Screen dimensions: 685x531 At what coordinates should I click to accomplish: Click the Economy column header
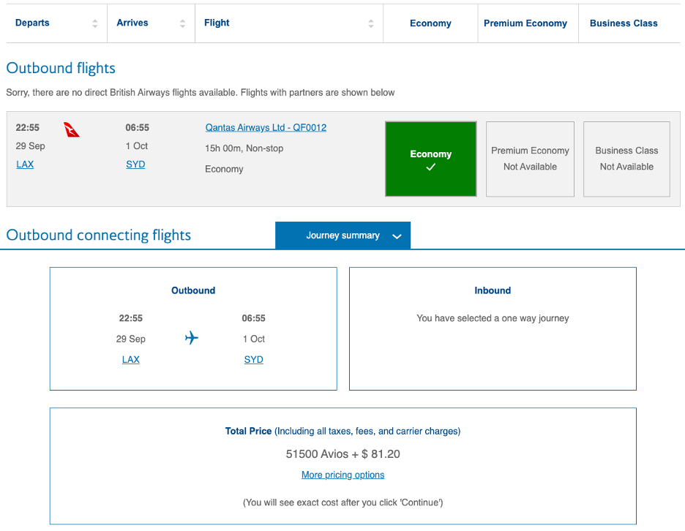[430, 23]
